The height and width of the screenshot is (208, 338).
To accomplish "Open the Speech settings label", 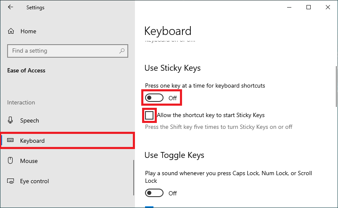I will (x=29, y=120).
